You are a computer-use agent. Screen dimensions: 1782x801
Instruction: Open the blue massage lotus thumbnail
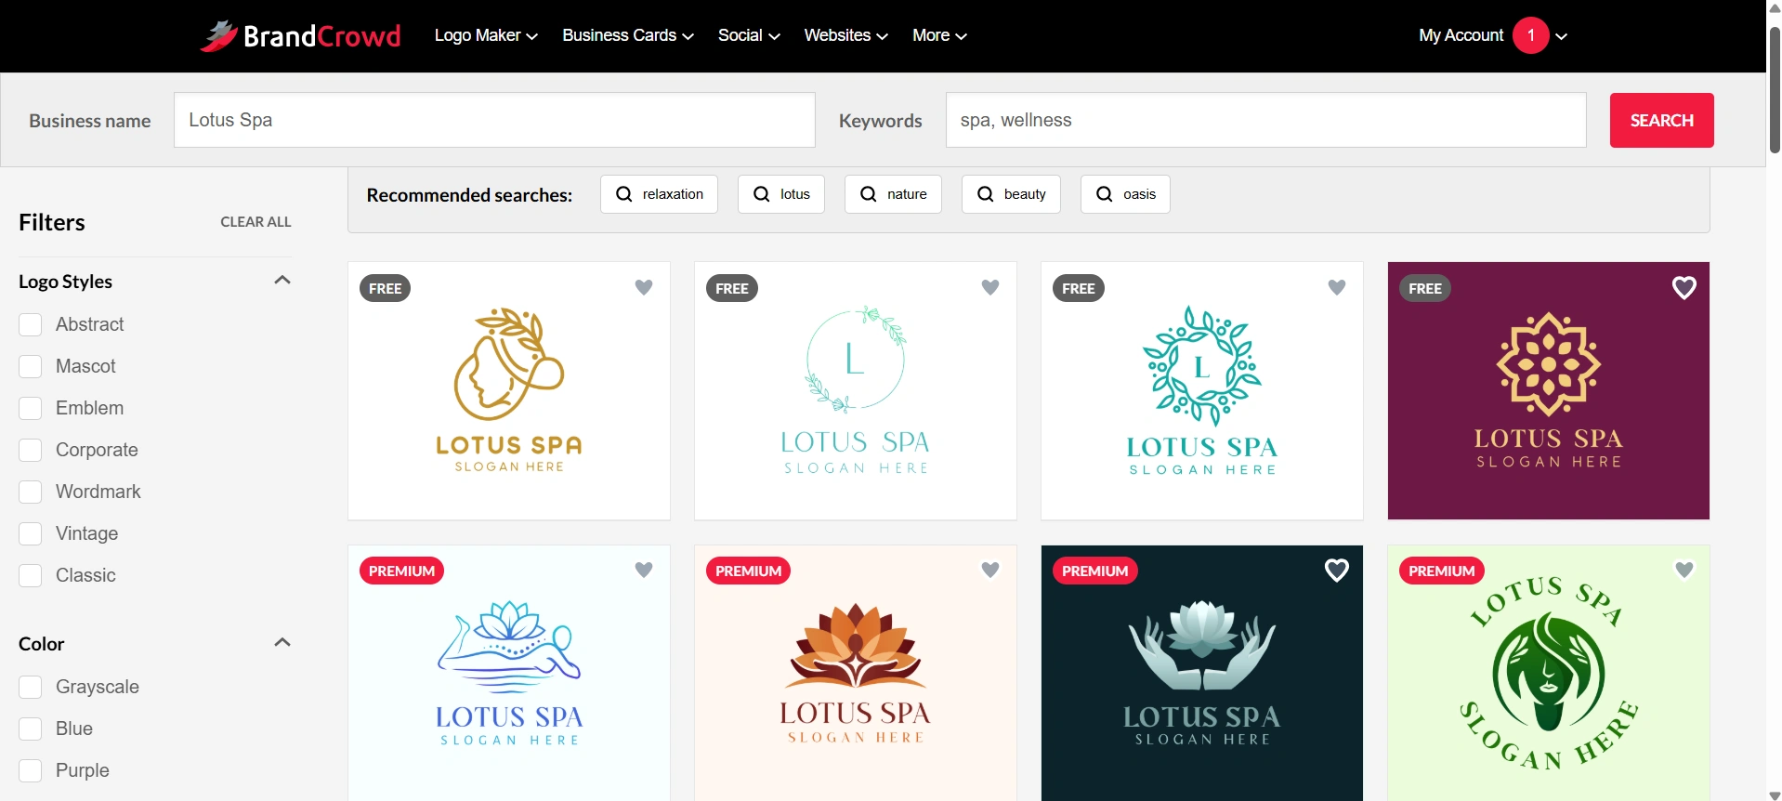(509, 673)
